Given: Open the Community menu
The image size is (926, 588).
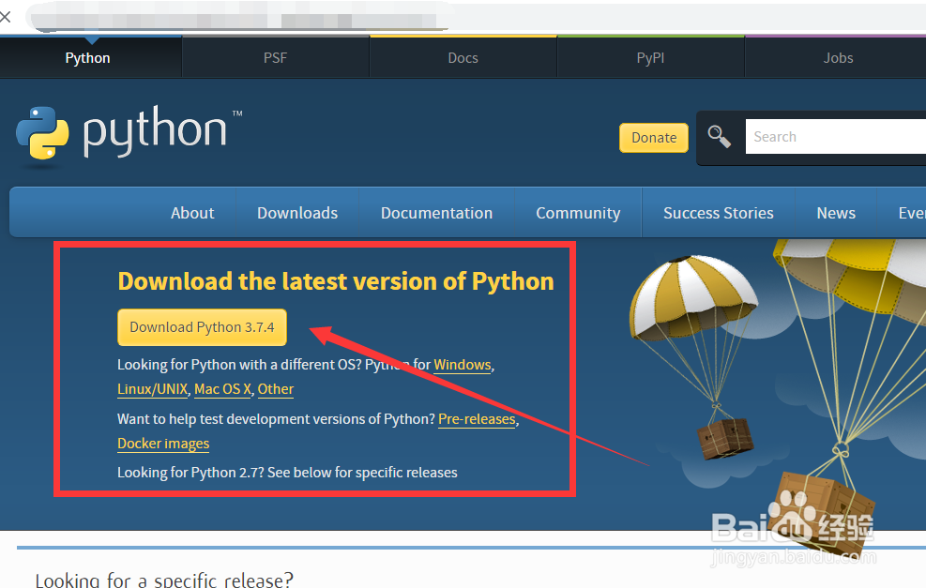Looking at the screenshot, I should (x=578, y=213).
